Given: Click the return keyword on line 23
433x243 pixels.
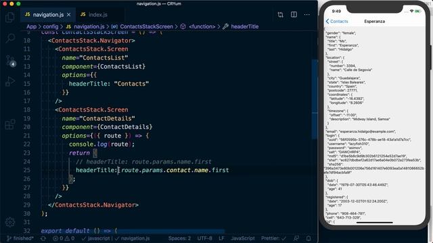Looking at the screenshot, I should tap(79, 153).
